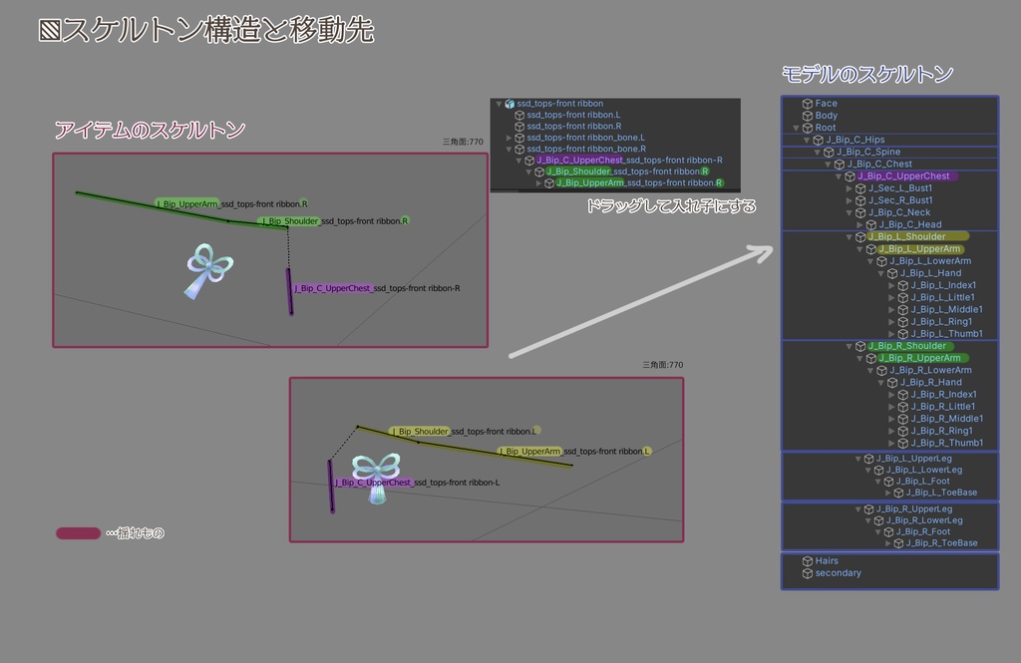Collapse the J_Bip_R_LowerArm node
Screen dimensions: 1021x663
870,371
